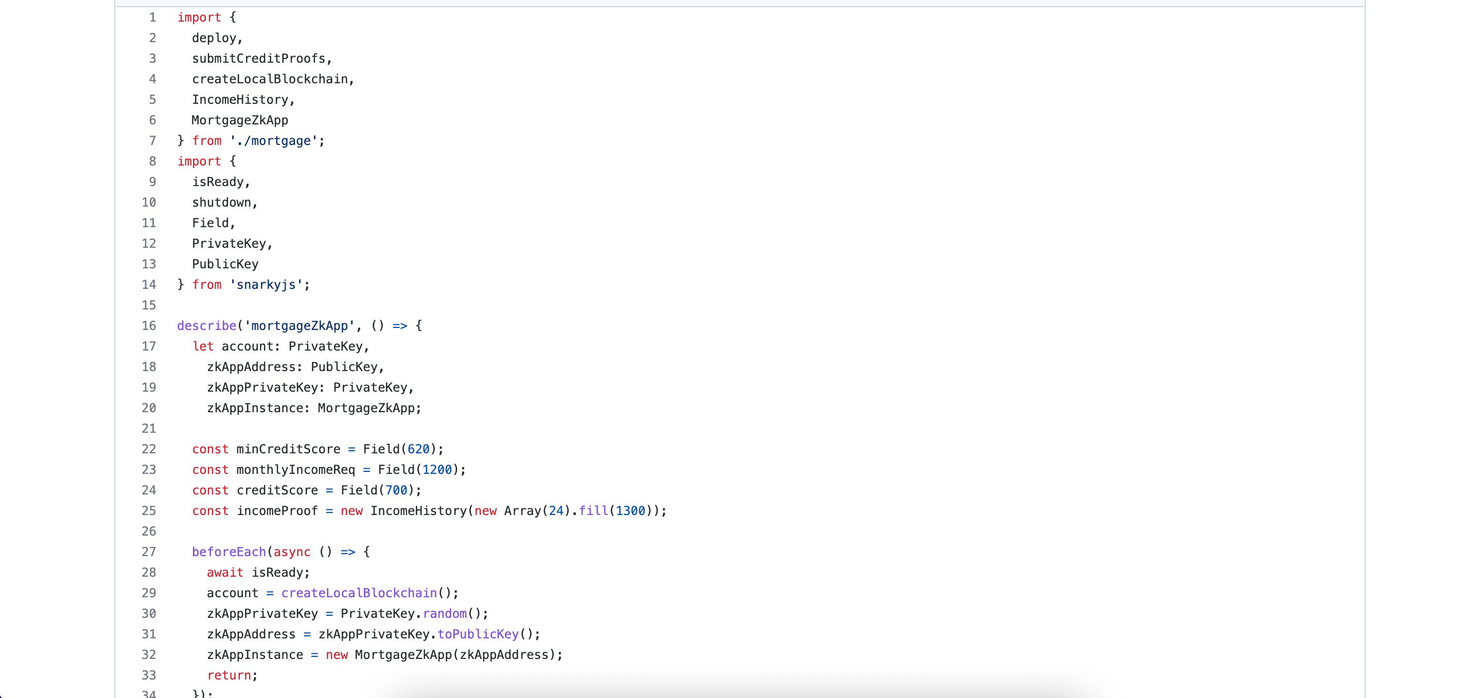The image size is (1477, 698).
Task: Click 'PublicKey' on line 13
Action: (225, 264)
